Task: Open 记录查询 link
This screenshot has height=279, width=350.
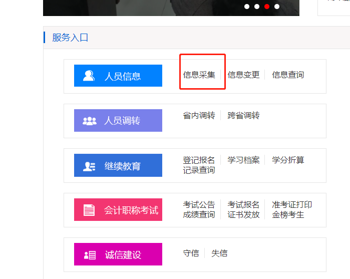Action: (x=199, y=170)
